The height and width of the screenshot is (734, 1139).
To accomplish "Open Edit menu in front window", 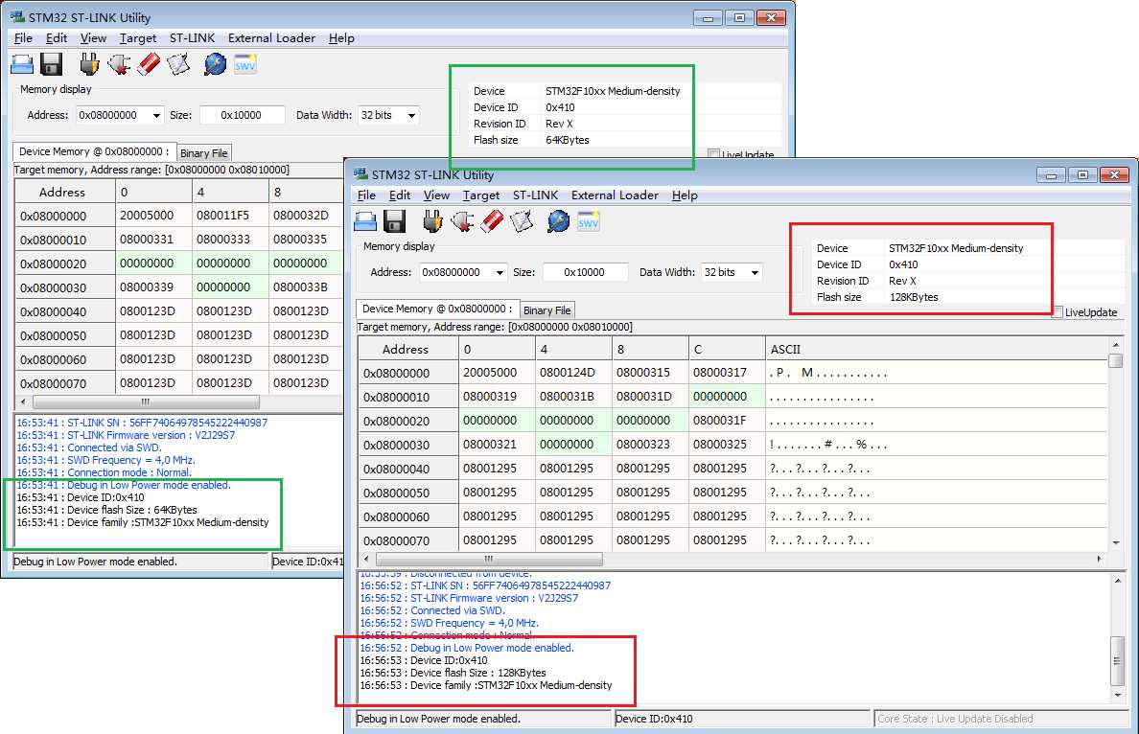I will (400, 195).
